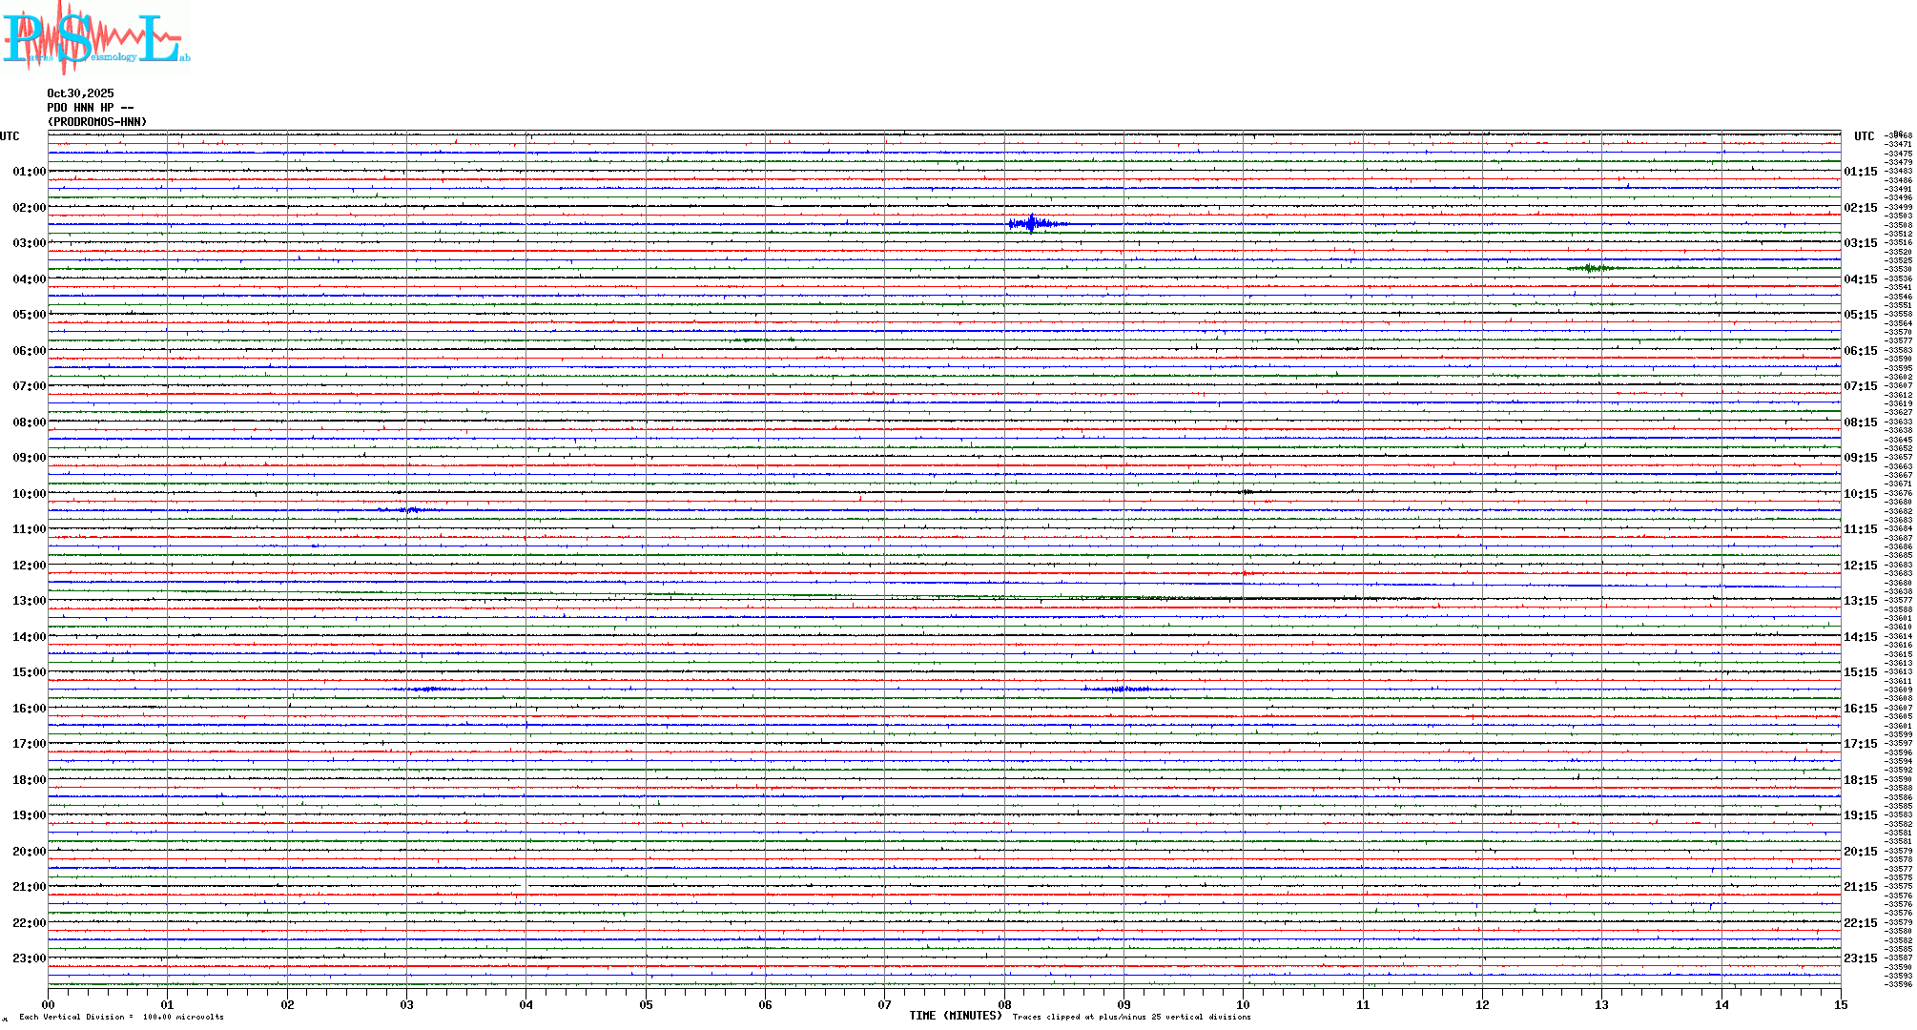Click the traces clipped footnote text
Screen dimensions: 1917x1030
click(x=1131, y=1017)
